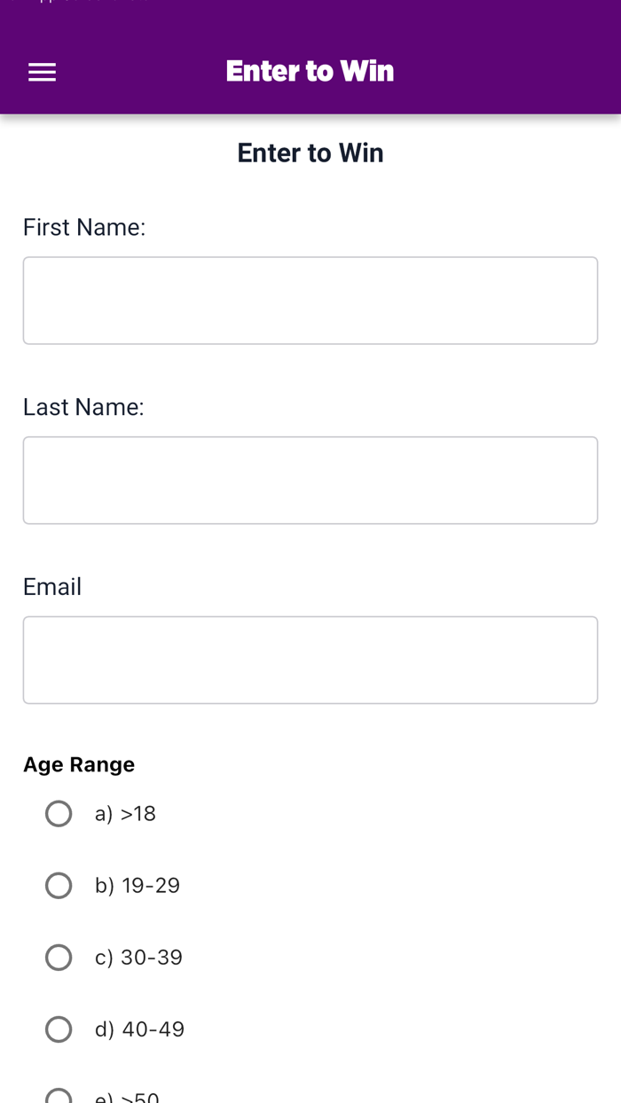Select the radio circle for d) 40-49
Screen dimensions: 621x1103
click(x=59, y=1029)
